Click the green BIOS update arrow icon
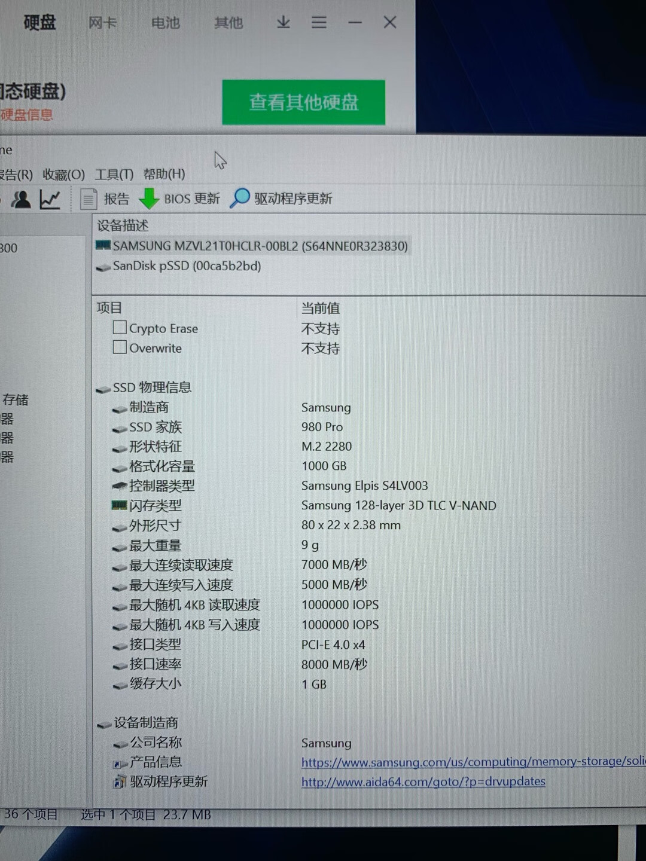646x861 pixels. pos(149,199)
